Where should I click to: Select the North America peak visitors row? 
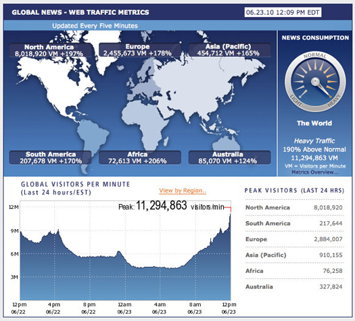pyautogui.click(x=294, y=207)
